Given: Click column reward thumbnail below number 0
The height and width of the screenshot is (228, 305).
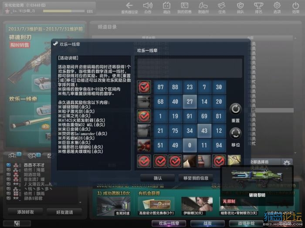Looking at the screenshot, I should [190, 161].
